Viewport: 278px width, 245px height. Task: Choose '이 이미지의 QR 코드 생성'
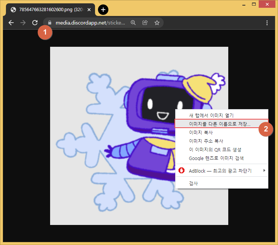[222, 150]
